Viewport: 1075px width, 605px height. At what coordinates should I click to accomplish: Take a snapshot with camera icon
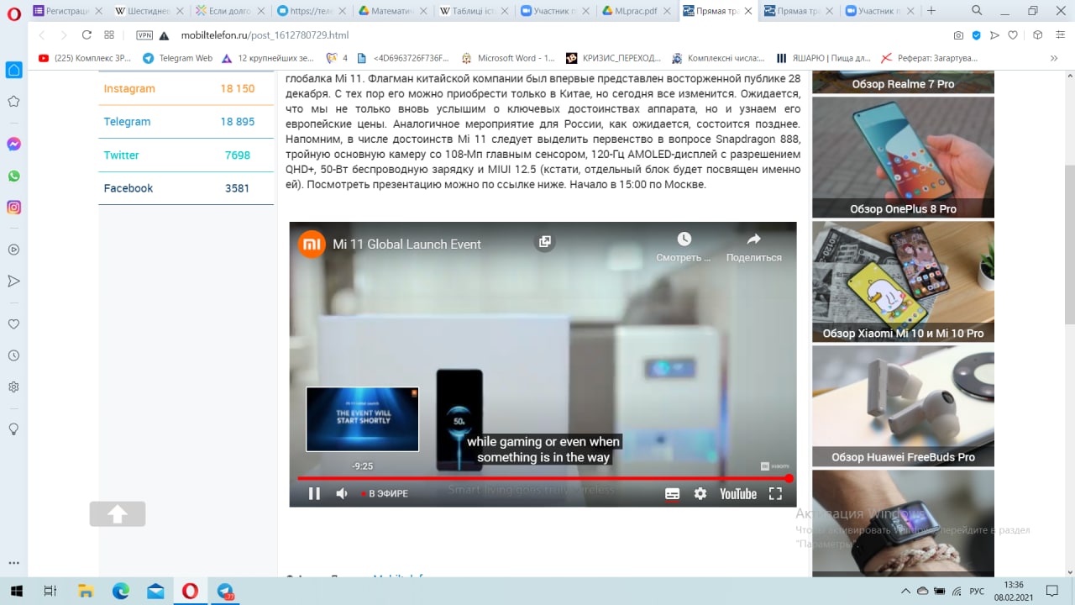958,35
